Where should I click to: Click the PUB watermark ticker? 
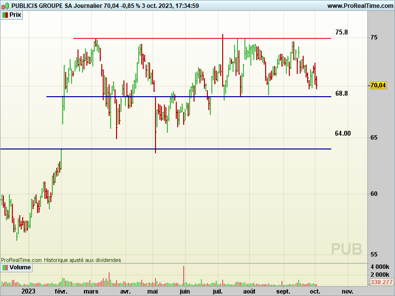coord(346,249)
